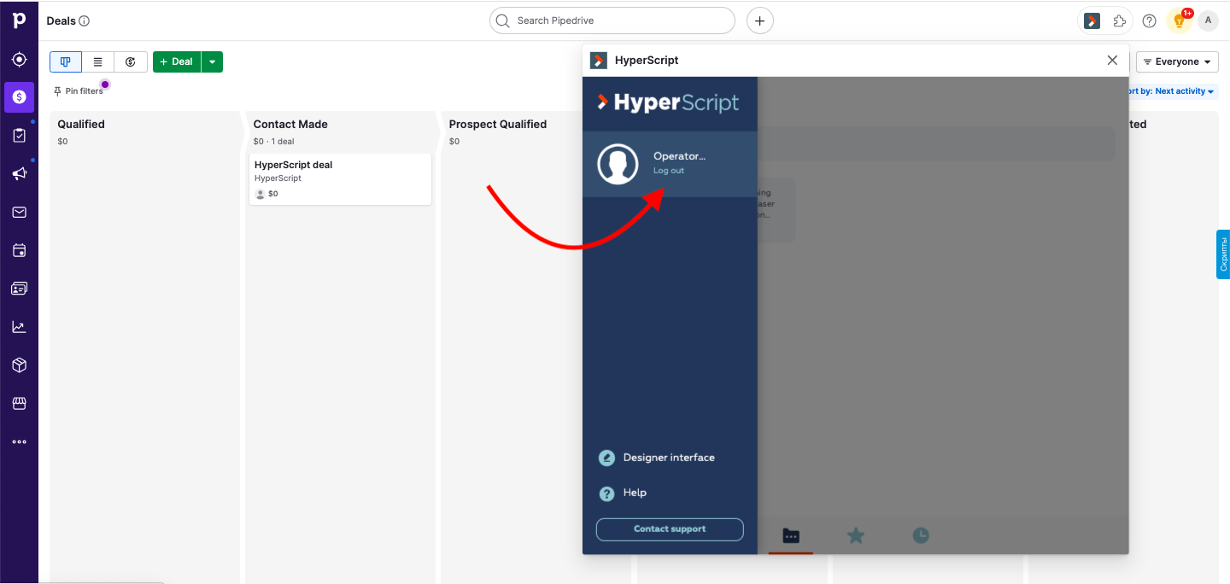Viewport: 1230px width, 584px height.
Task: Open the Activities calendar icon
Action: [x=19, y=250]
